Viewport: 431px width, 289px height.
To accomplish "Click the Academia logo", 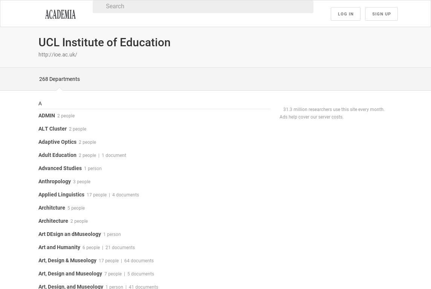I will click(x=60, y=14).
